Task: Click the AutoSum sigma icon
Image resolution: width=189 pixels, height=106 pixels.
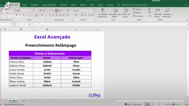Action: 150,9
